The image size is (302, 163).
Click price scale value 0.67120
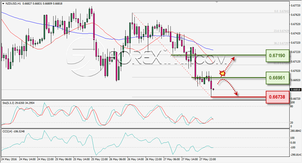[296, 61]
